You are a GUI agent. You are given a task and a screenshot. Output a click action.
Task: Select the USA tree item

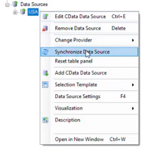tap(33, 12)
